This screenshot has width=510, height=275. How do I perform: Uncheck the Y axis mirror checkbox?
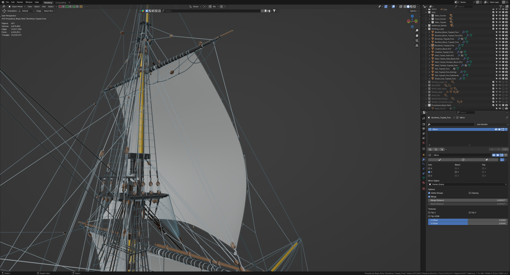click(429, 172)
